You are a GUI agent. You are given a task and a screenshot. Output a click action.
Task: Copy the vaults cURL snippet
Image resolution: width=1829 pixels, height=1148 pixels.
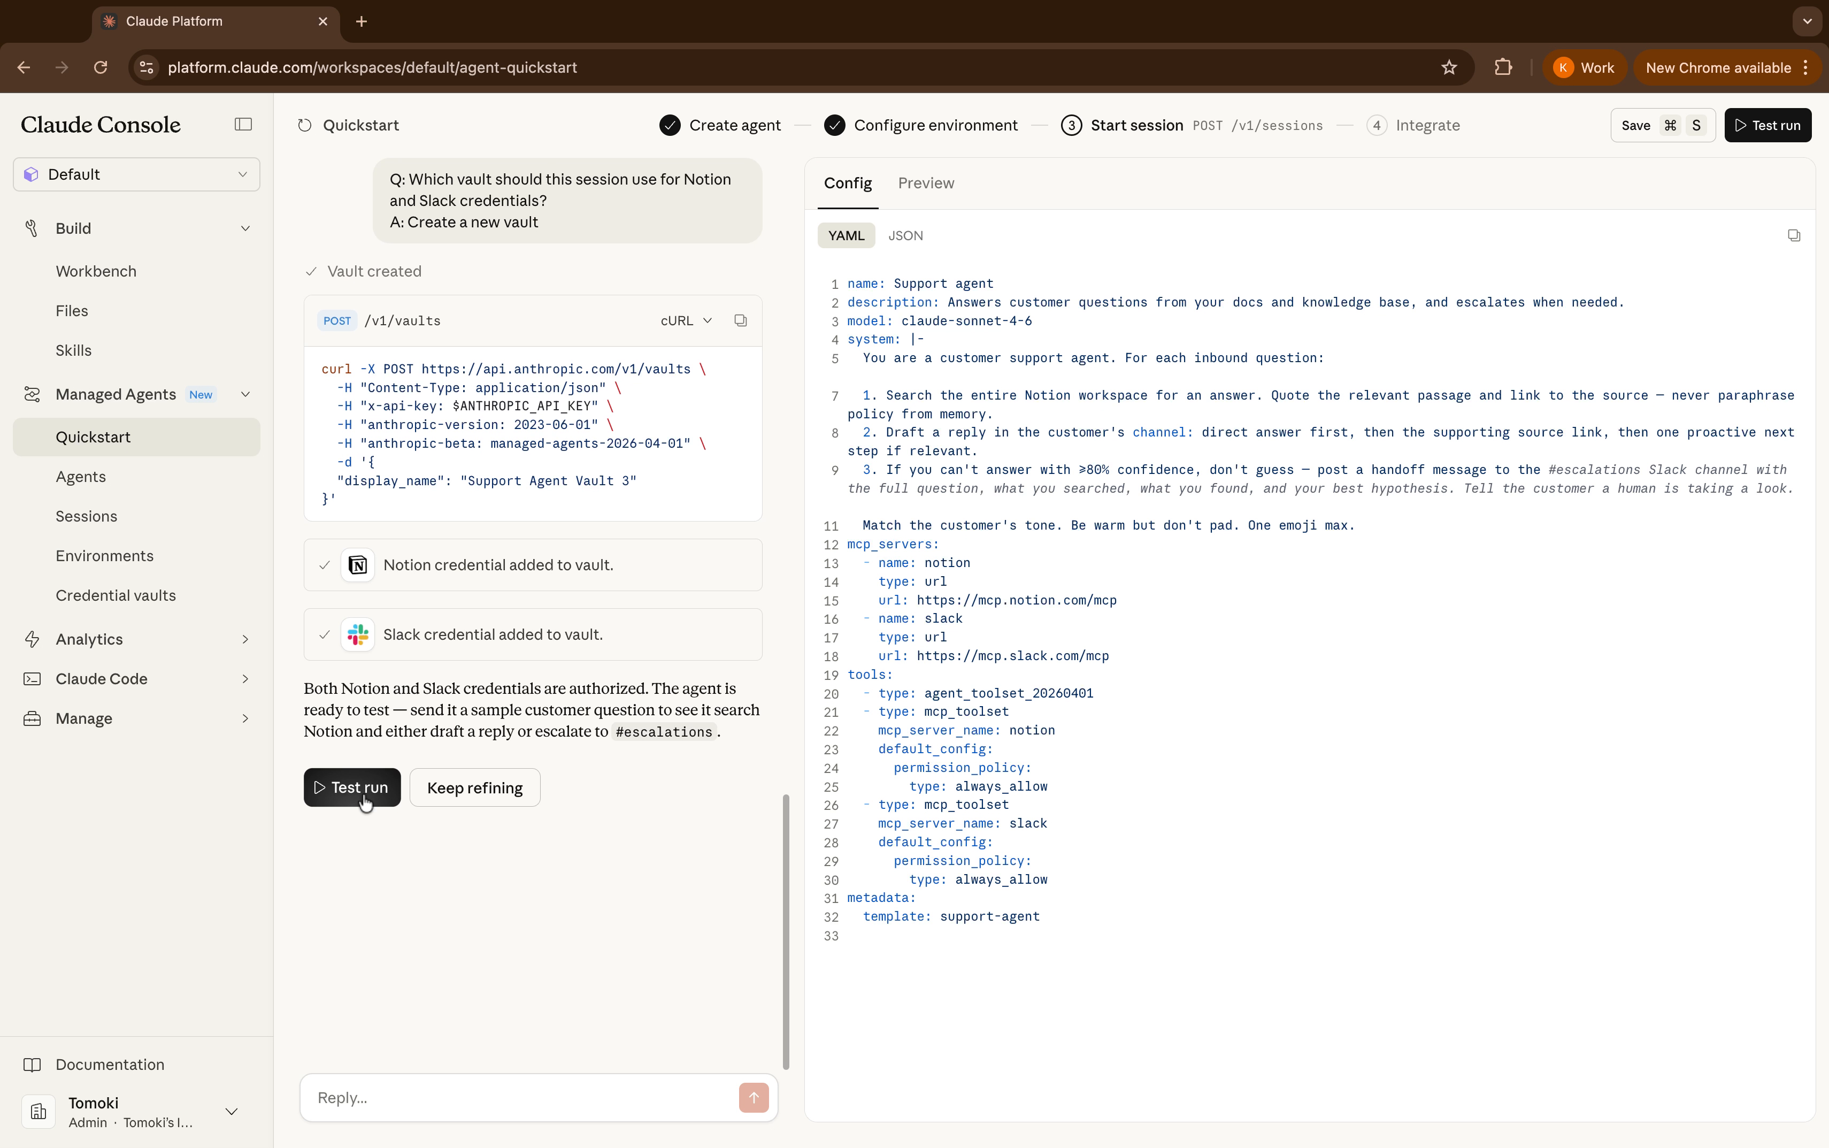click(741, 320)
